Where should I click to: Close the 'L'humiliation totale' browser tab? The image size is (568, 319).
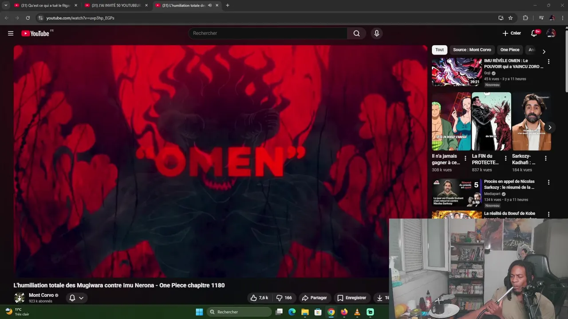[x=217, y=5]
